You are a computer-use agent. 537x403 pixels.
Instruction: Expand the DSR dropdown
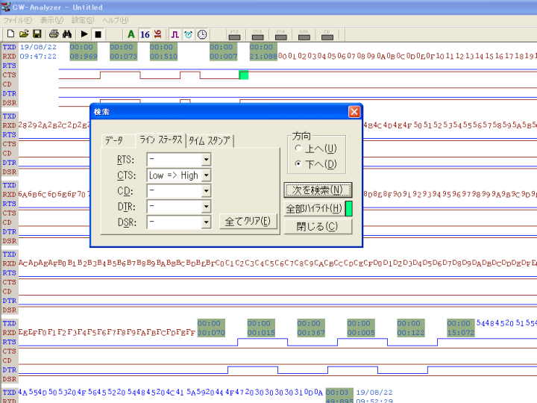tap(206, 222)
